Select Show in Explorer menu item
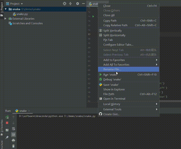 (129, 89)
